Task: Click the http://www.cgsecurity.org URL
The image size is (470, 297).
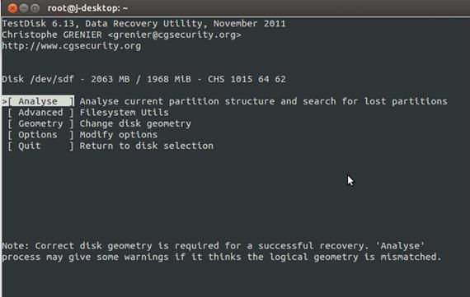Action: (x=72, y=46)
